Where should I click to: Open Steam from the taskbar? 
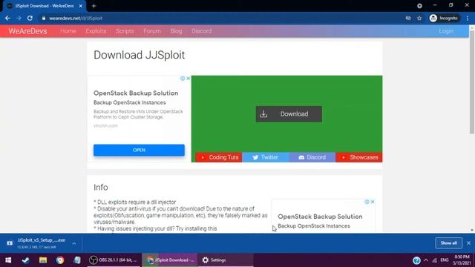(x=25, y=260)
